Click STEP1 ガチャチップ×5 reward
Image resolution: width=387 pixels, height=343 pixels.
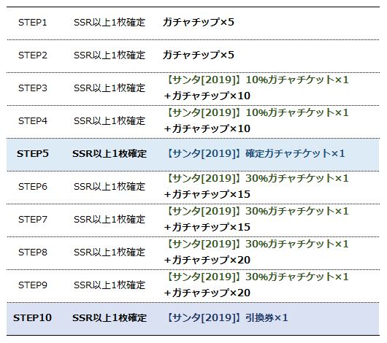point(199,22)
